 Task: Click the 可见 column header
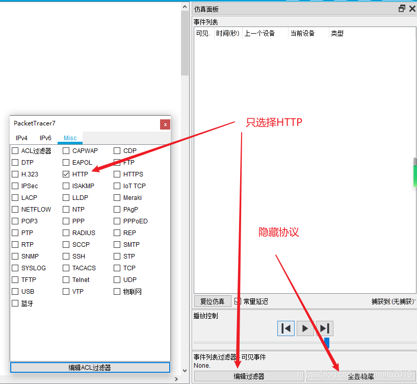pyautogui.click(x=203, y=33)
